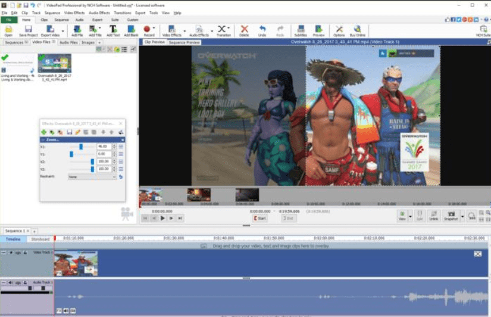Viewport: 491px width, 317px height.
Task: Expand the Export Video dropdown arrow
Action: (x=63, y=31)
